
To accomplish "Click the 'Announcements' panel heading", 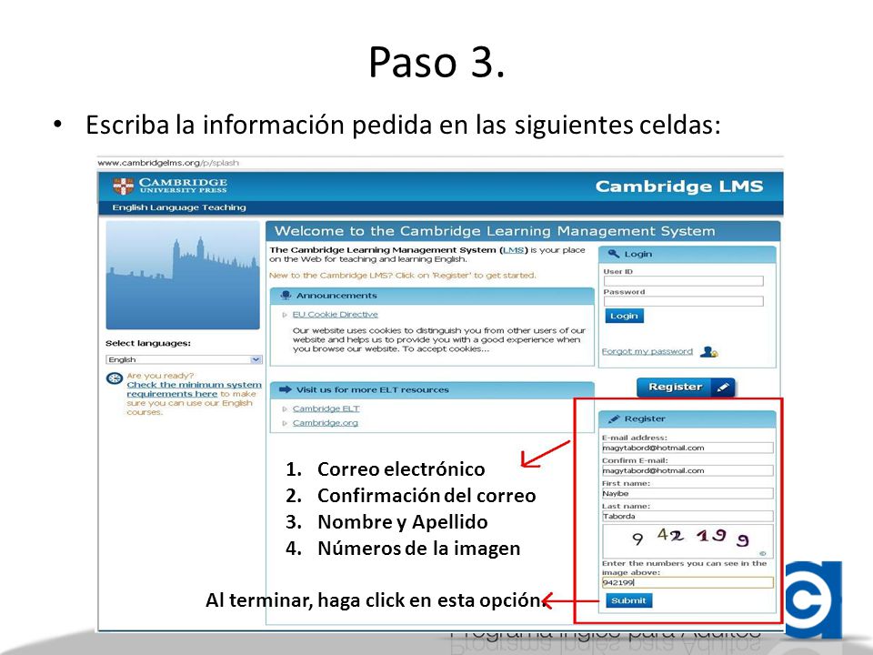I will (x=336, y=295).
